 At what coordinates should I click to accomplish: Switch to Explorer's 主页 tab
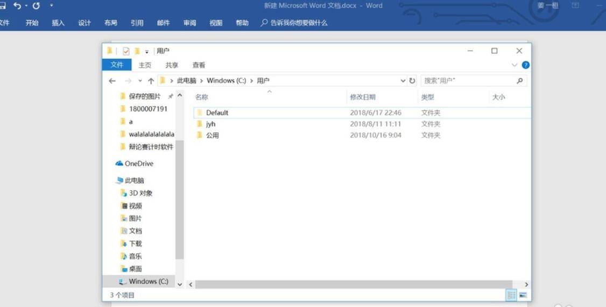(x=145, y=65)
